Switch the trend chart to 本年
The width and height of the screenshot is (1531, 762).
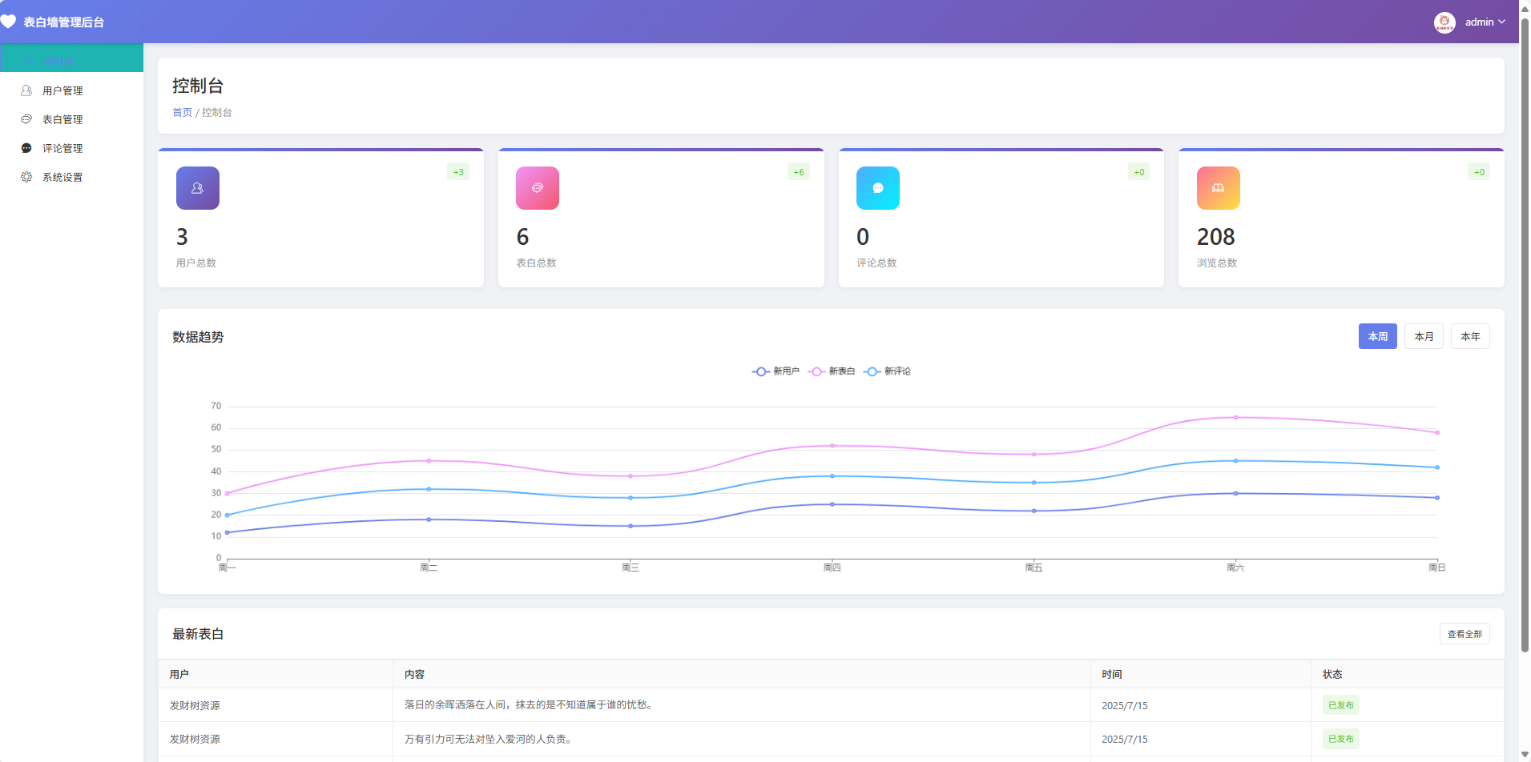click(1470, 336)
